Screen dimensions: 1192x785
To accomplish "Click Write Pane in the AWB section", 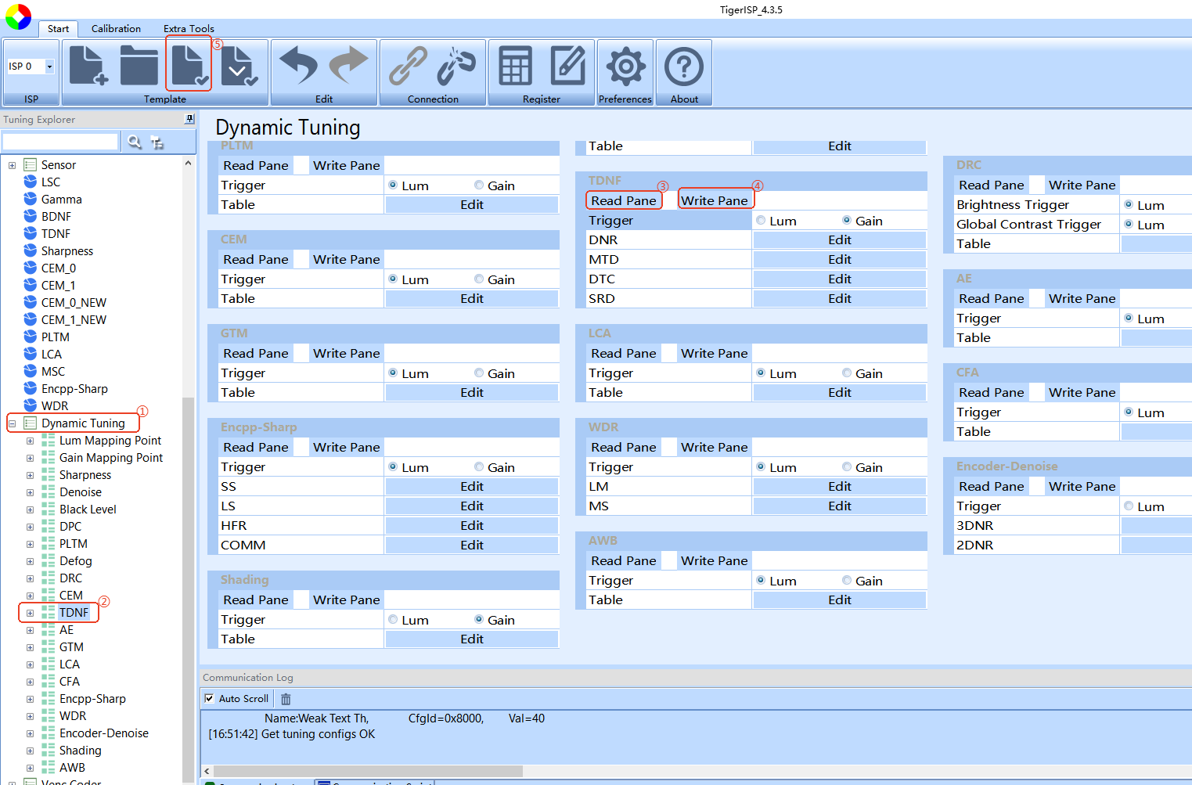I will pyautogui.click(x=715, y=560).
